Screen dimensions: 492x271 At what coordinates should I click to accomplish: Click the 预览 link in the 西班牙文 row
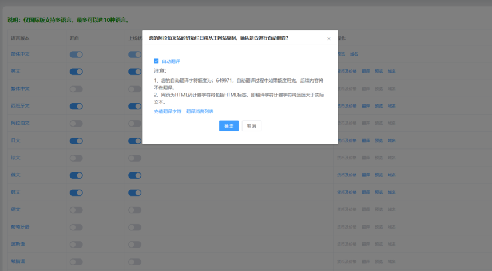click(x=379, y=106)
